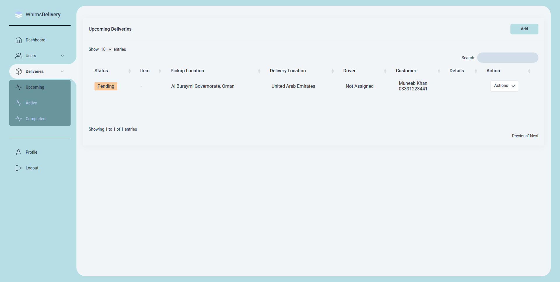Select Completed from the Deliveries submenu
Screen dimensions: 560x282
tap(36, 119)
